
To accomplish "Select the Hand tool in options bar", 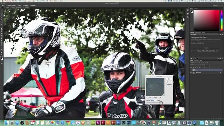I will tap(3, 5).
